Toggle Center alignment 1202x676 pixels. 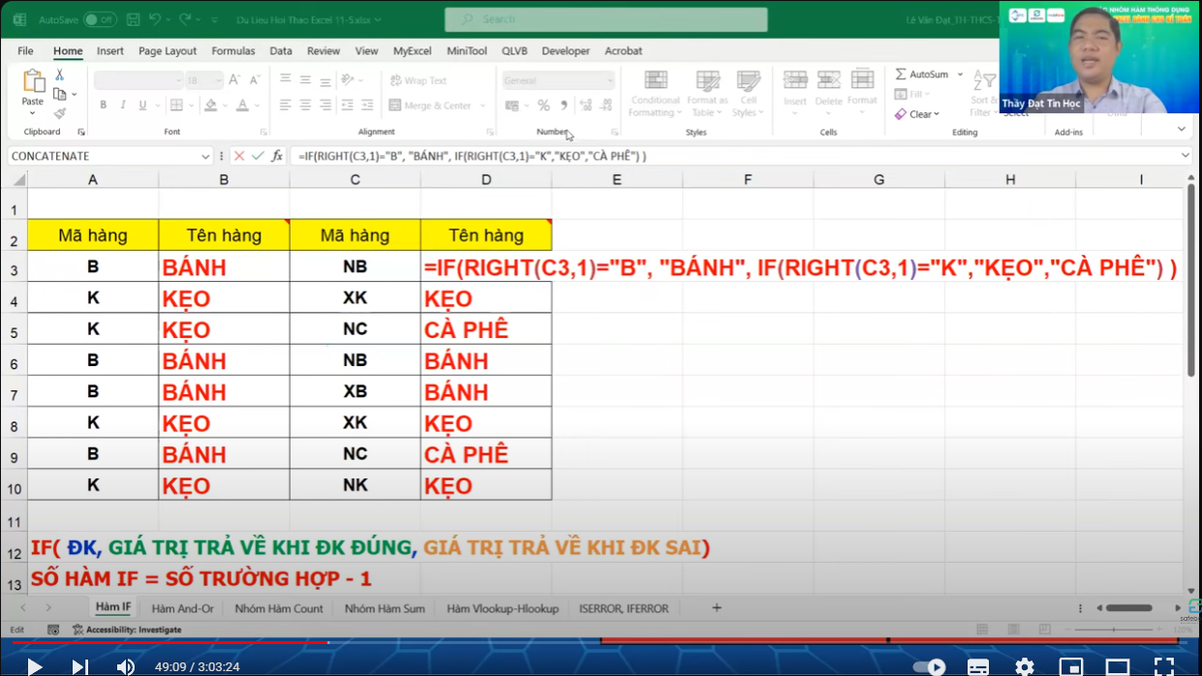click(x=305, y=105)
